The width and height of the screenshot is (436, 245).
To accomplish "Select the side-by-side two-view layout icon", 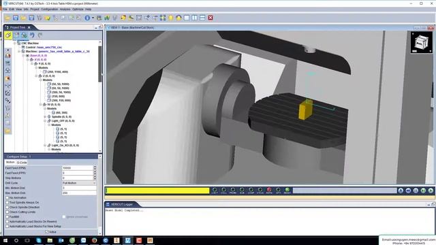I will tap(195, 18).
